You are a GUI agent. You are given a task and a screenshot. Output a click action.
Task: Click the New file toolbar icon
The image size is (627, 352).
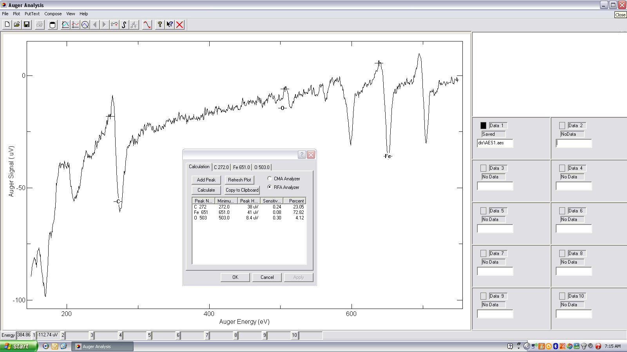7,25
